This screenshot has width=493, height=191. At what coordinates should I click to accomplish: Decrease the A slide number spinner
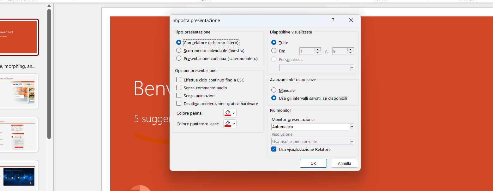point(350,53)
